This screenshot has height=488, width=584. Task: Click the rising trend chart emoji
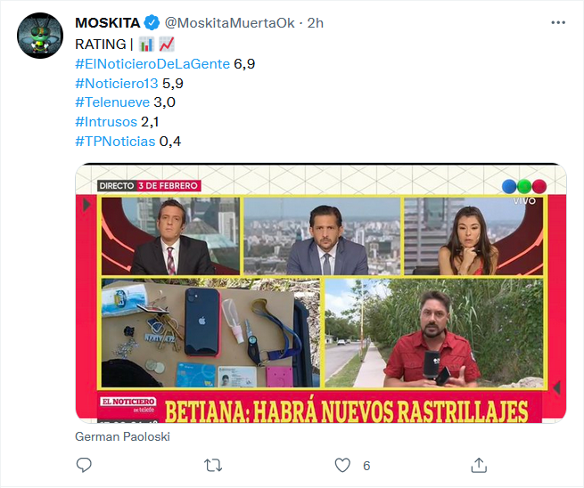[167, 45]
